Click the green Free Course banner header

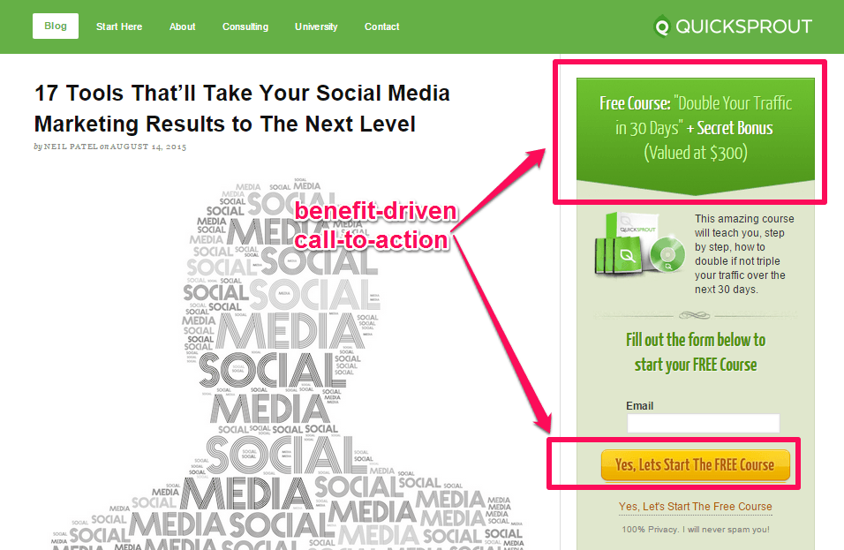tap(696, 128)
